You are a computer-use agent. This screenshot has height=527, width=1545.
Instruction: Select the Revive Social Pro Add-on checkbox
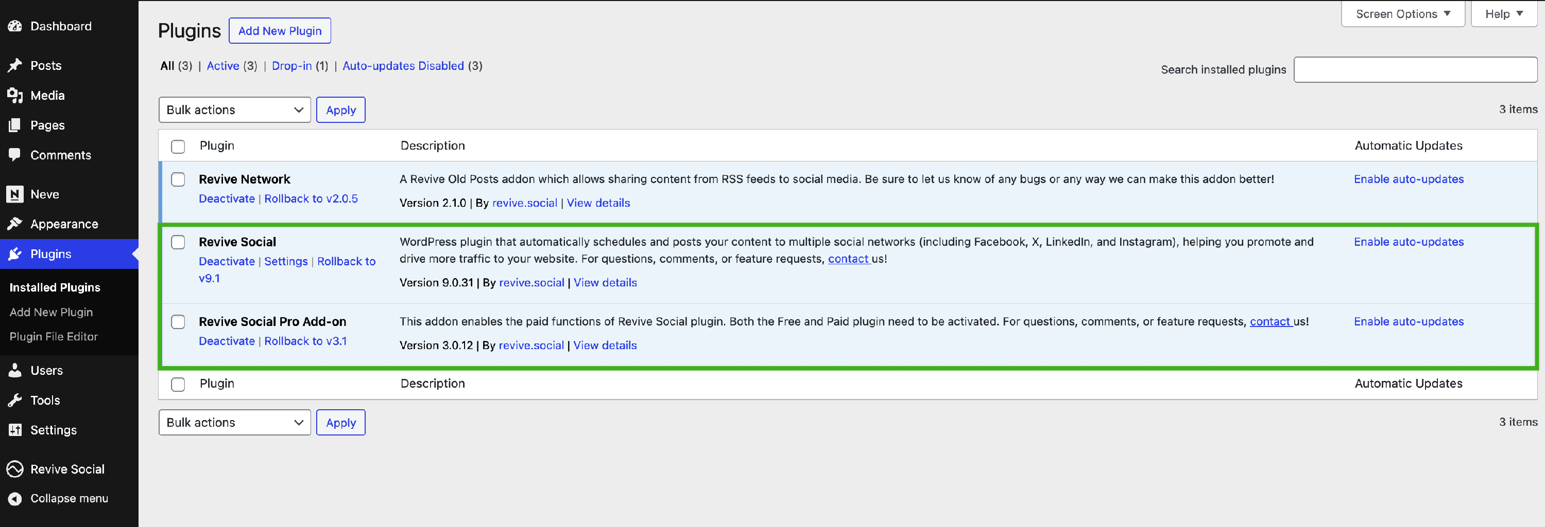[178, 321]
